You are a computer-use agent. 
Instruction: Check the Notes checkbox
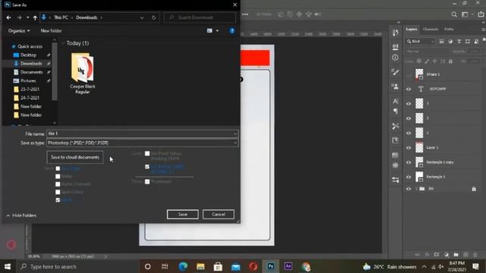58,177
